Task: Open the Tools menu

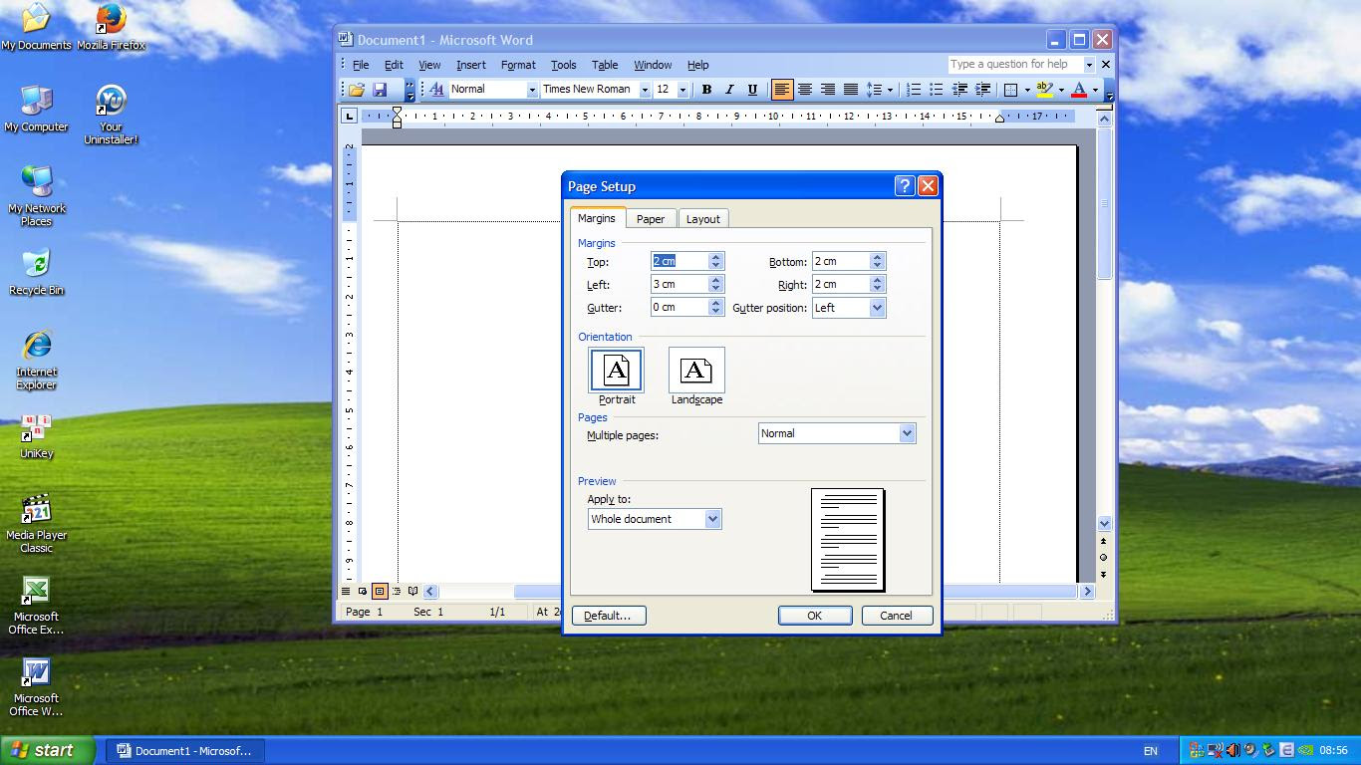Action: point(563,65)
